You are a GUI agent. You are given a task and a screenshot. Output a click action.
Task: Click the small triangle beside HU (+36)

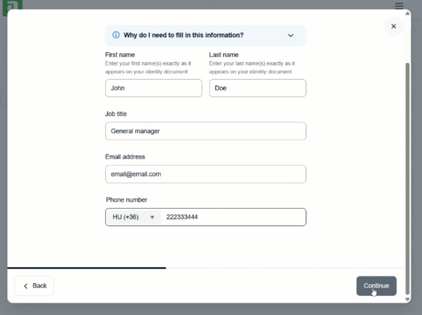152,217
